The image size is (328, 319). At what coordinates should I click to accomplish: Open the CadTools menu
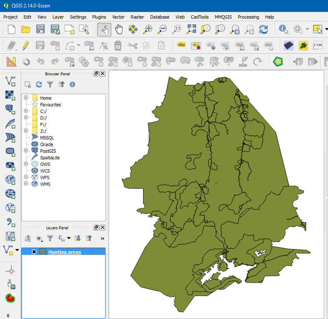(199, 17)
